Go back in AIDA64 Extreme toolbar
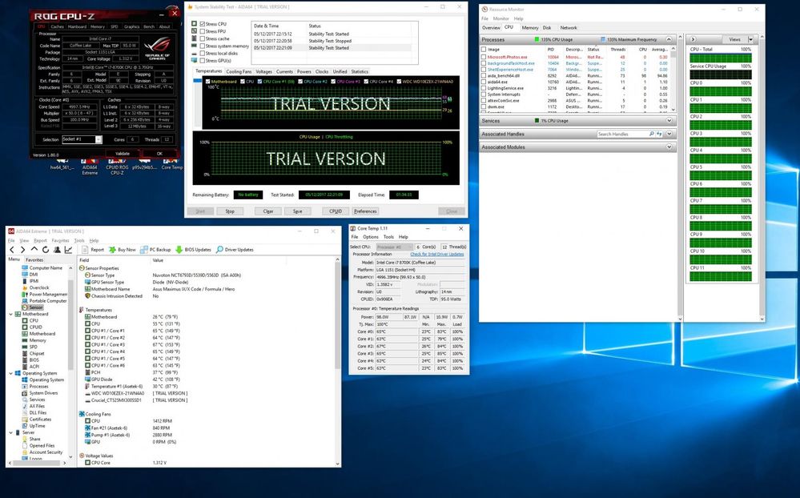Screen dimensions: 800x498 pos(12,250)
